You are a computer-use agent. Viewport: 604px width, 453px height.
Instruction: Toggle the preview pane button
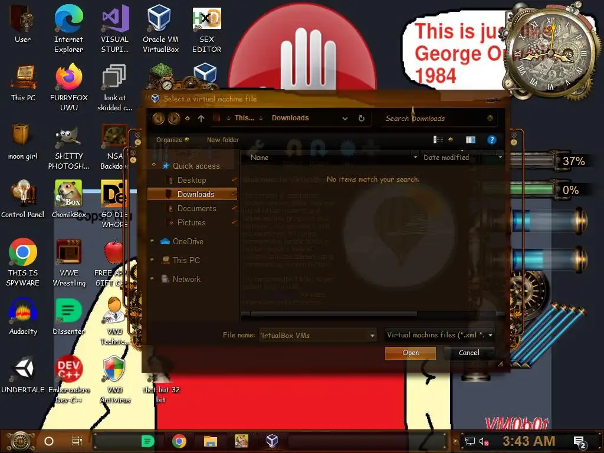470,140
